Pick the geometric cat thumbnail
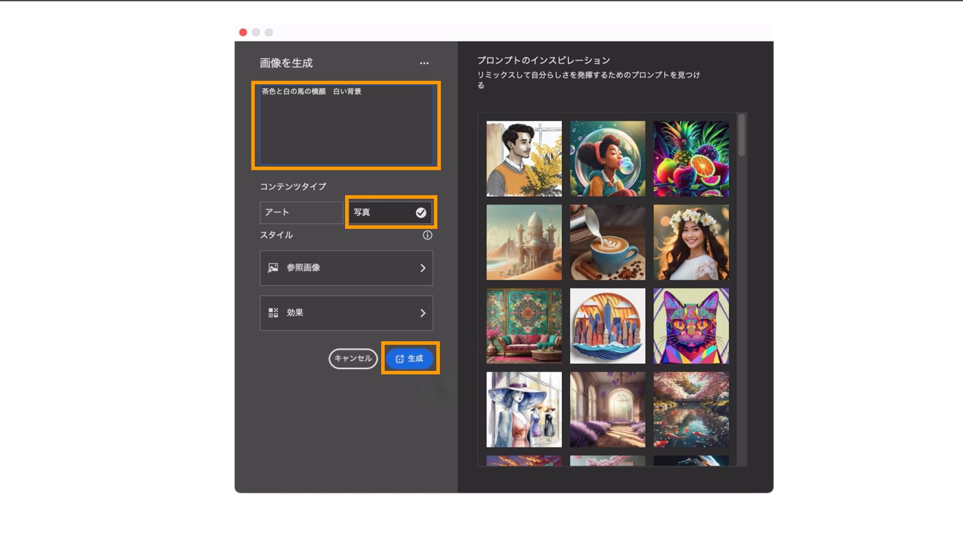This screenshot has width=963, height=542. [x=691, y=326]
